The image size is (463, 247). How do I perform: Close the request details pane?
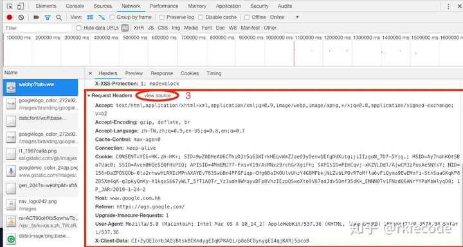(91, 73)
